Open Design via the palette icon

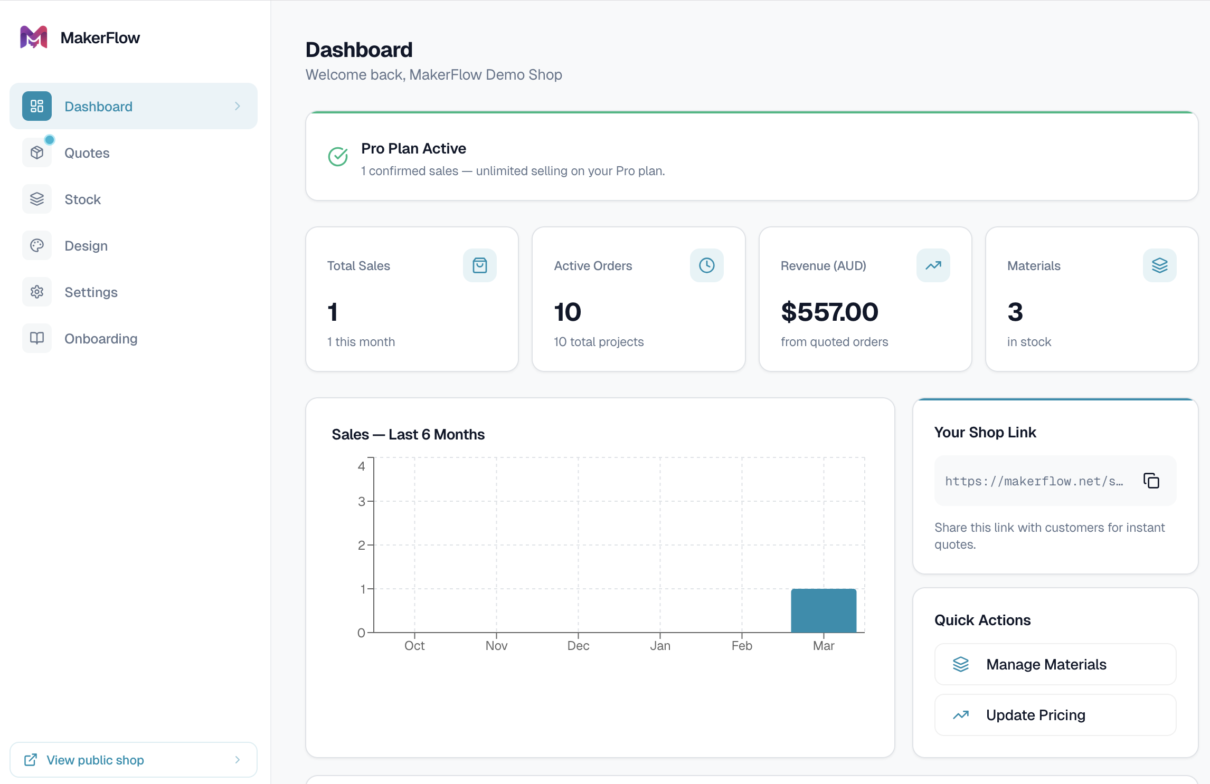[x=36, y=245]
